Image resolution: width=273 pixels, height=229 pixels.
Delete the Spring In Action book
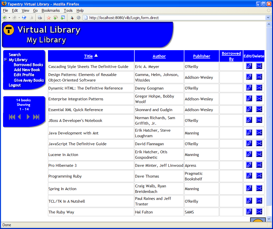pos(259,188)
